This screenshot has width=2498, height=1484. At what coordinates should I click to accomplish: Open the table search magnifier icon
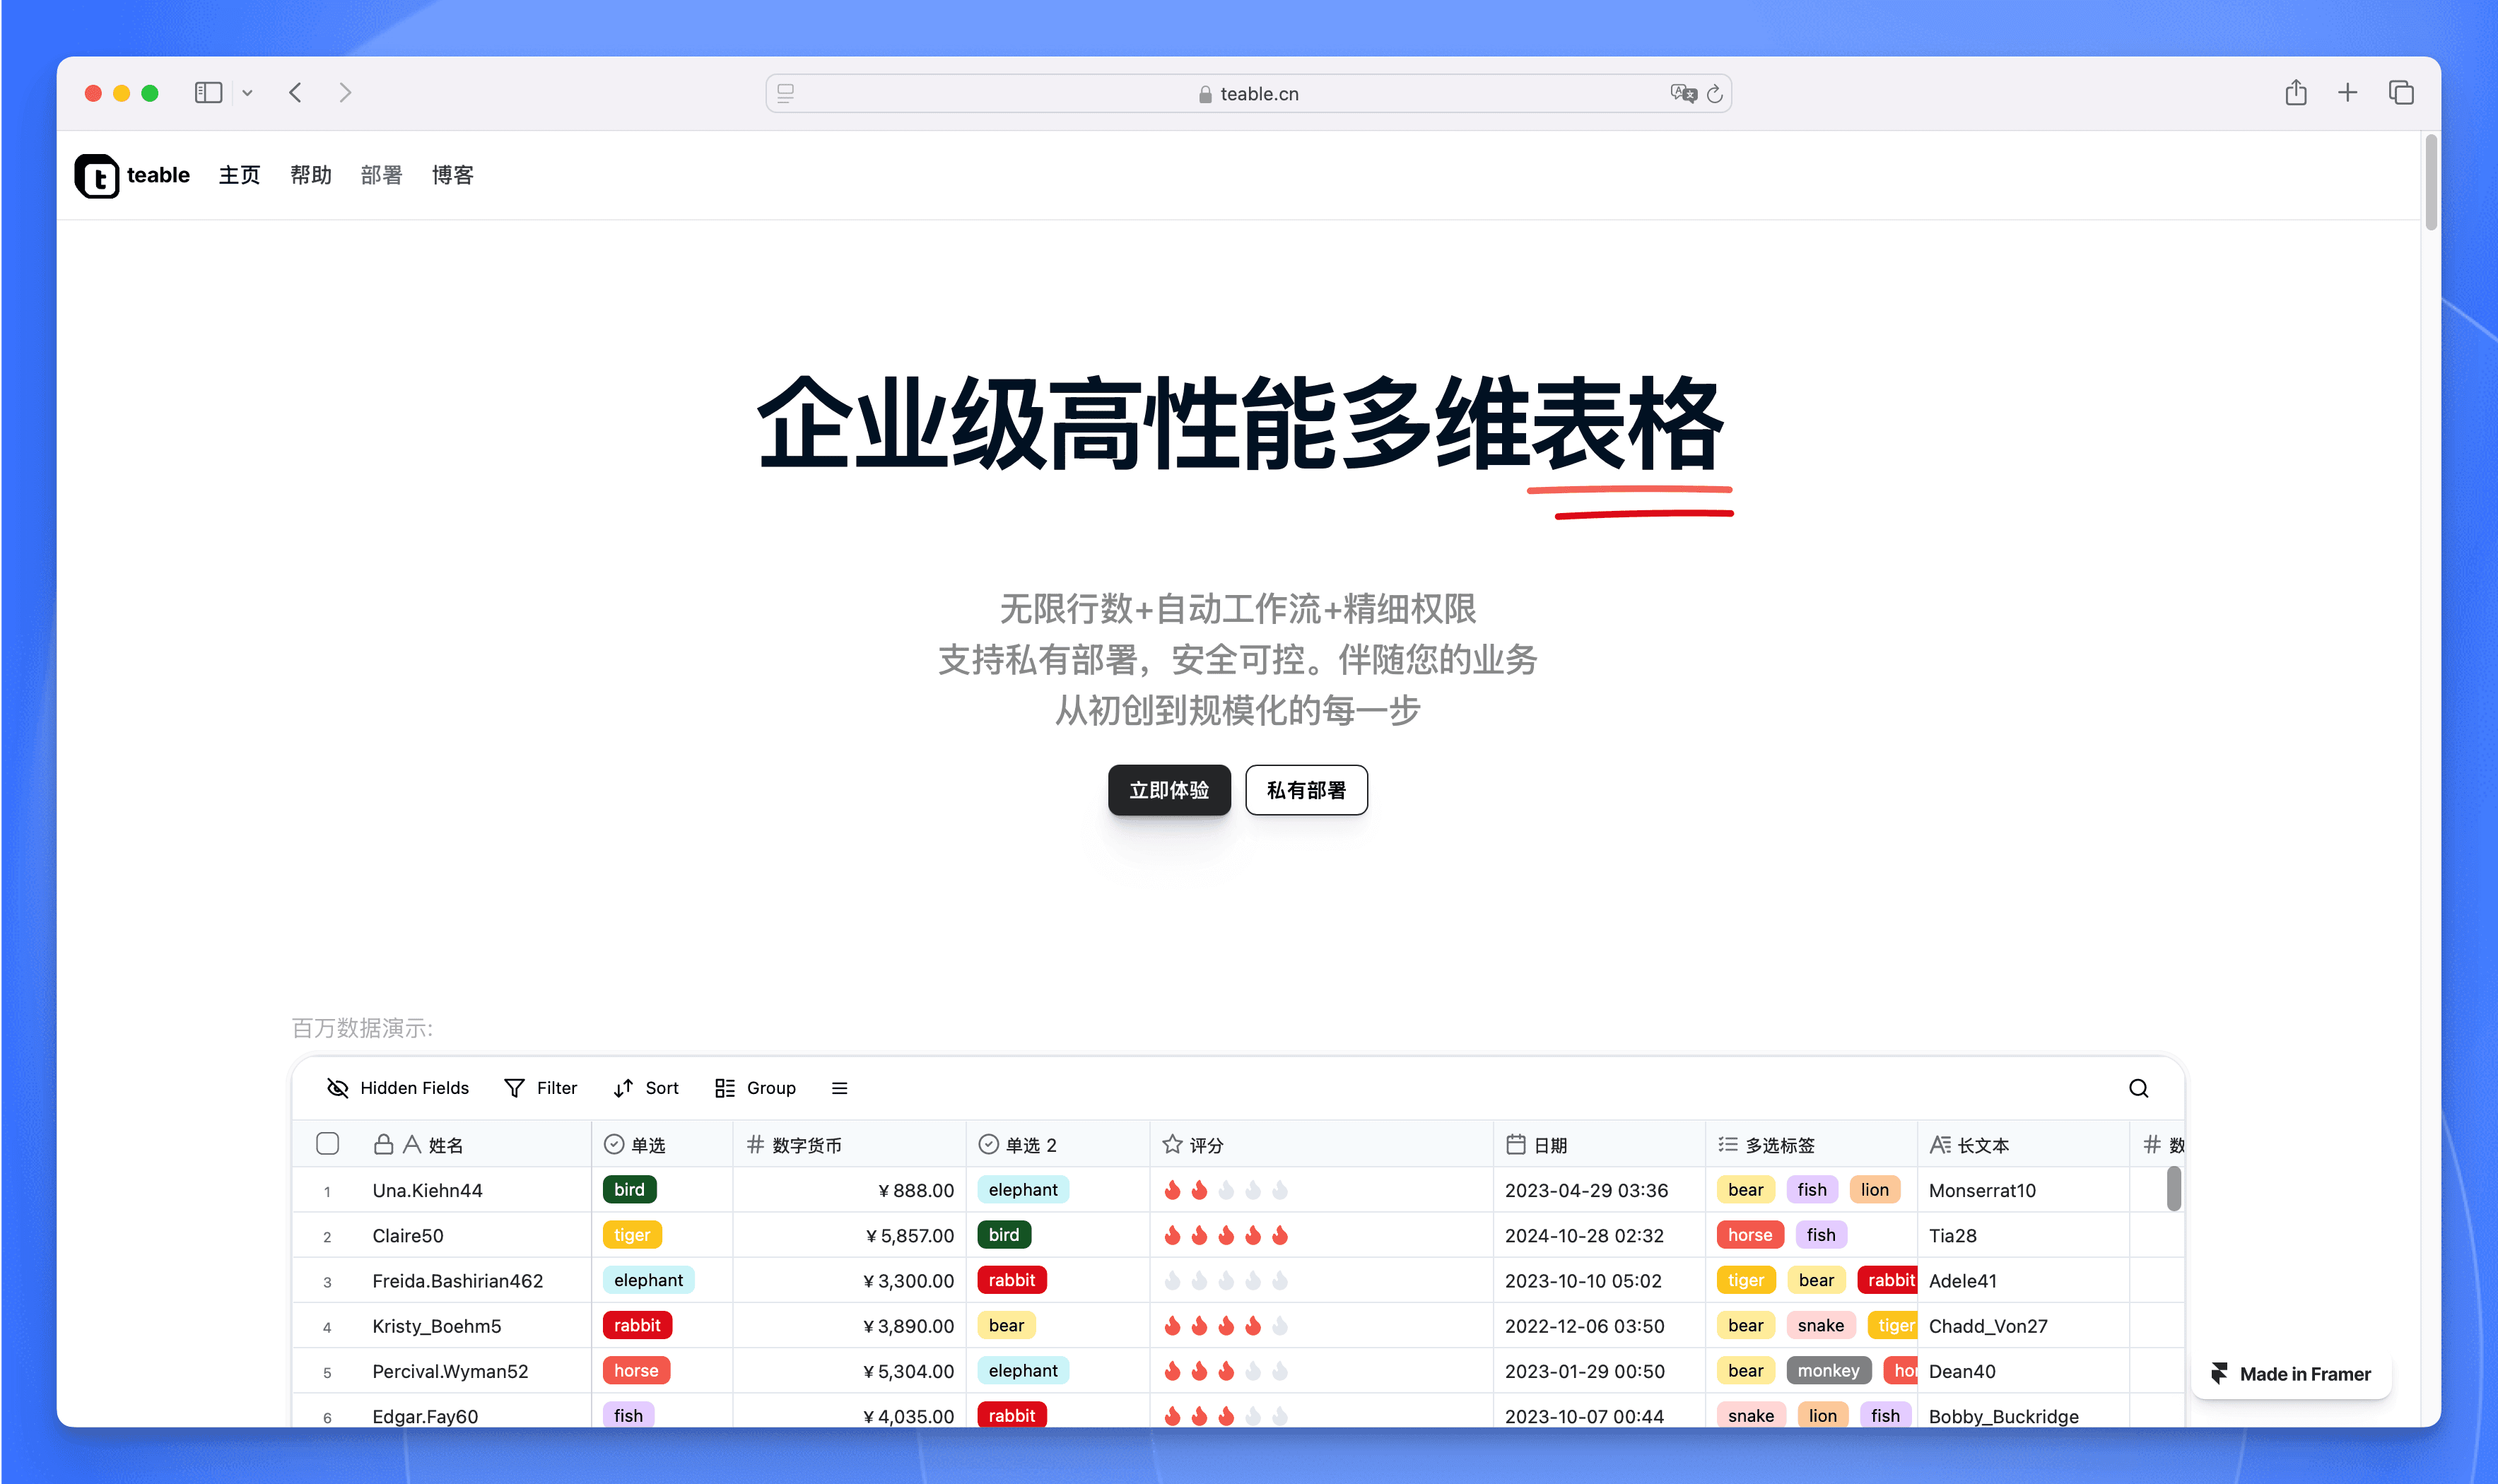pyautogui.click(x=2138, y=1088)
